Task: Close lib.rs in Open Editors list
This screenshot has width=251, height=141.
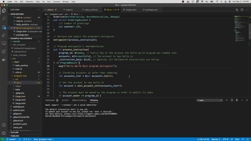Action: pyautogui.click(x=11, y=28)
